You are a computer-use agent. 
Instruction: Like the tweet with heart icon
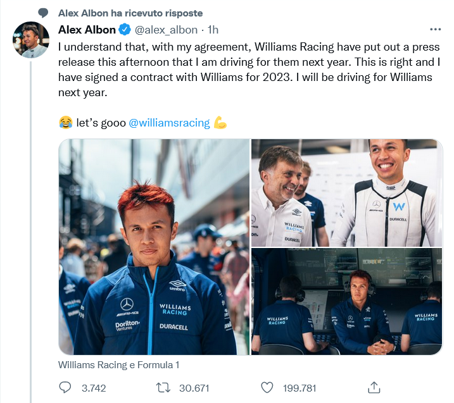pyautogui.click(x=267, y=387)
